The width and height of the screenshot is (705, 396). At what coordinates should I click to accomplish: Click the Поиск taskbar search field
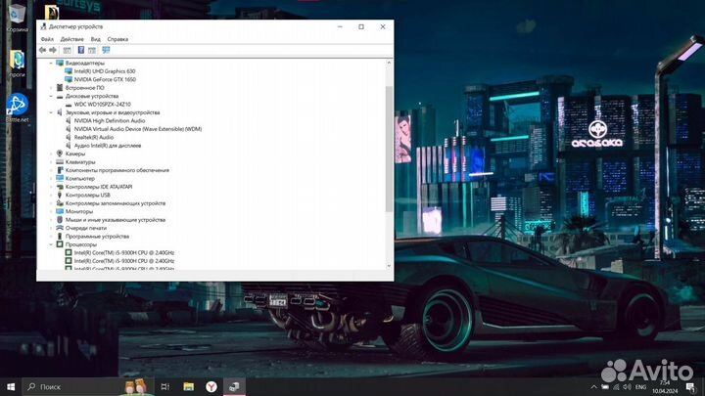tap(88, 386)
